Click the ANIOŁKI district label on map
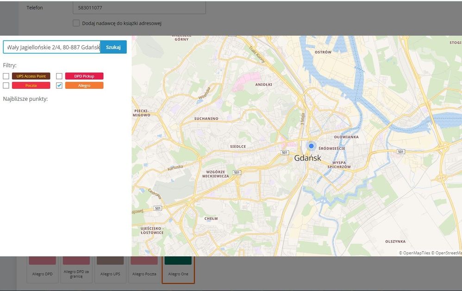Viewport: 462px width, 291px height. (x=264, y=85)
